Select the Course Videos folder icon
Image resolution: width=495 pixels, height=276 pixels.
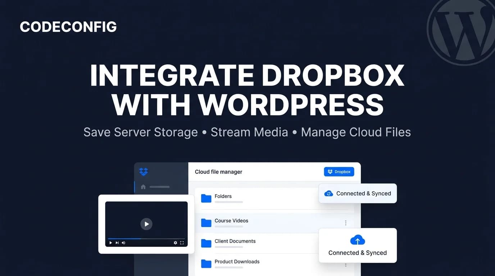point(206,223)
